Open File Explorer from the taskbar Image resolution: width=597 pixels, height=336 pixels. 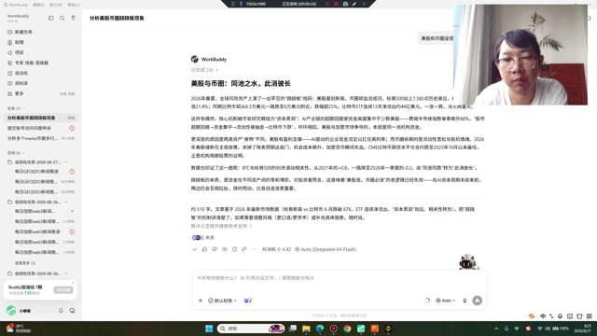click(306, 329)
